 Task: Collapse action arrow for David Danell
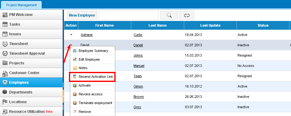[71, 45]
